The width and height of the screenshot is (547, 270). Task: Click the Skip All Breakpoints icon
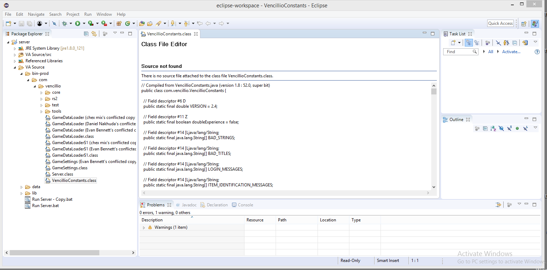click(54, 23)
